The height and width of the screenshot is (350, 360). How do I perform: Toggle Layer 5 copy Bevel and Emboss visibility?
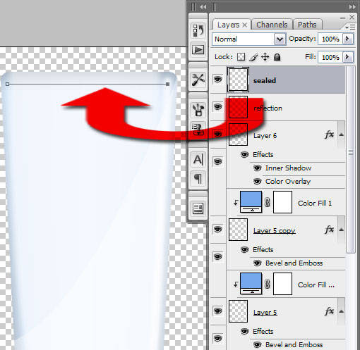(x=257, y=263)
